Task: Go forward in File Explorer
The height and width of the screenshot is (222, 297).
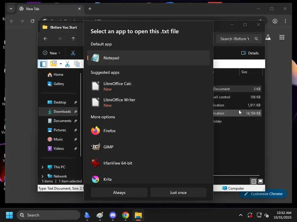Action: pyautogui.click(x=59, y=39)
